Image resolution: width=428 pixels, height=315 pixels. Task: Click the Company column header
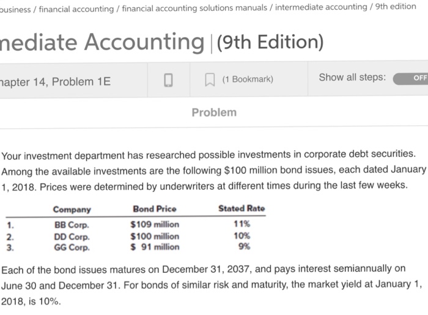pos(72,209)
